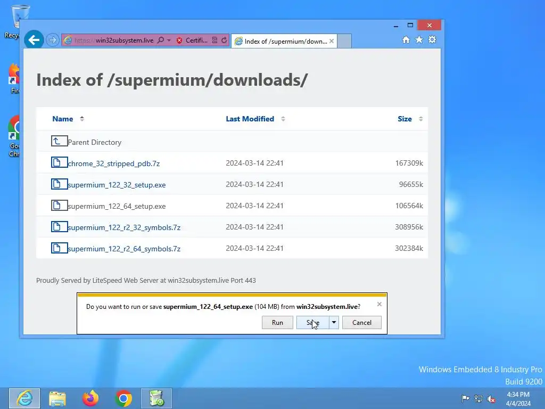
Task: Download chrome_32_stripped_pdb.7z
Action: (x=114, y=163)
